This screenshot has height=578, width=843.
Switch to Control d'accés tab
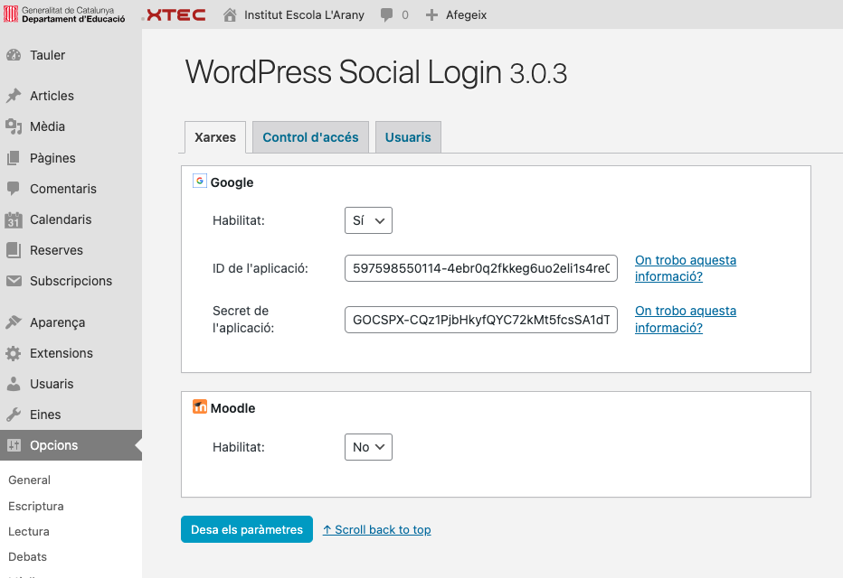tap(310, 137)
